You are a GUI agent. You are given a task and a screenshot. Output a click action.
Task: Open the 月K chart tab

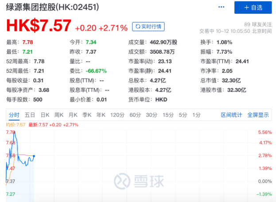(x=73, y=115)
